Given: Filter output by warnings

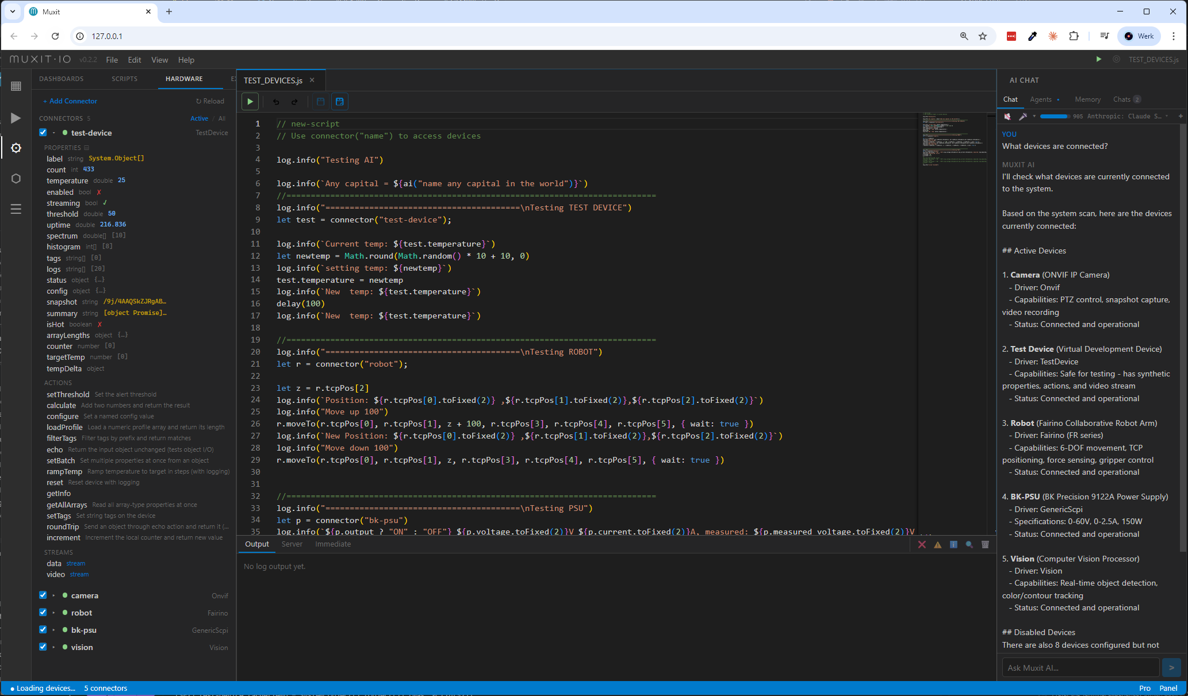Looking at the screenshot, I should pos(938,544).
